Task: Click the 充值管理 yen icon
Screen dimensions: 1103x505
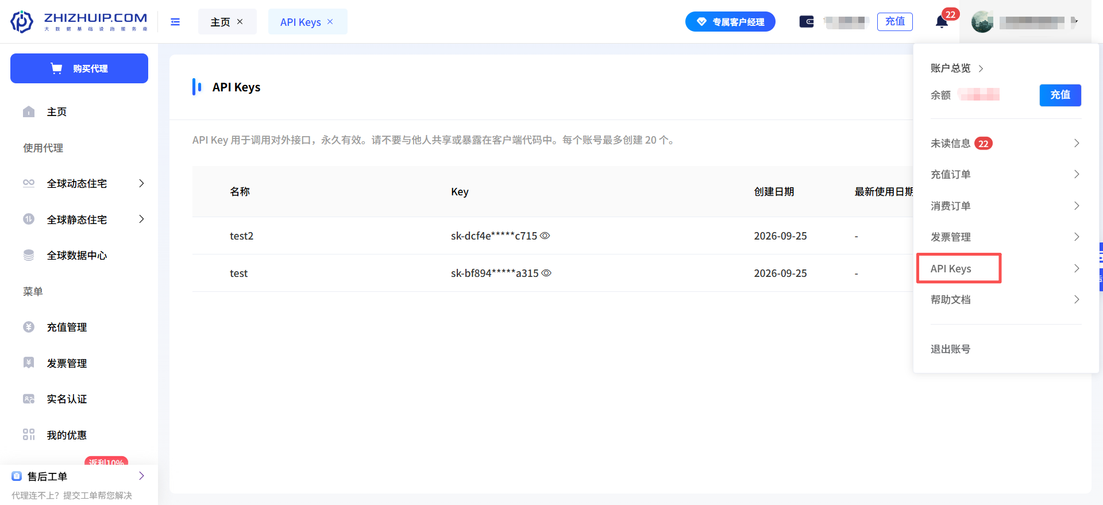Action: pyautogui.click(x=29, y=327)
